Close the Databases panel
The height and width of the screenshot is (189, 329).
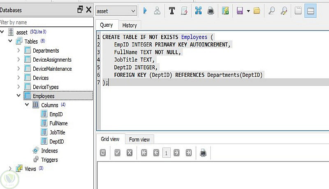pyautogui.click(x=89, y=9)
